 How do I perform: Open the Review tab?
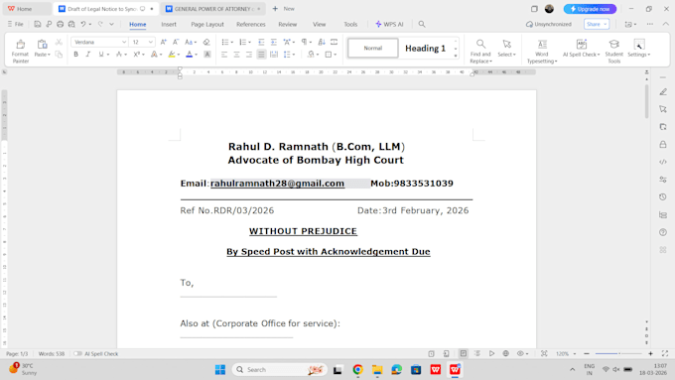288,24
